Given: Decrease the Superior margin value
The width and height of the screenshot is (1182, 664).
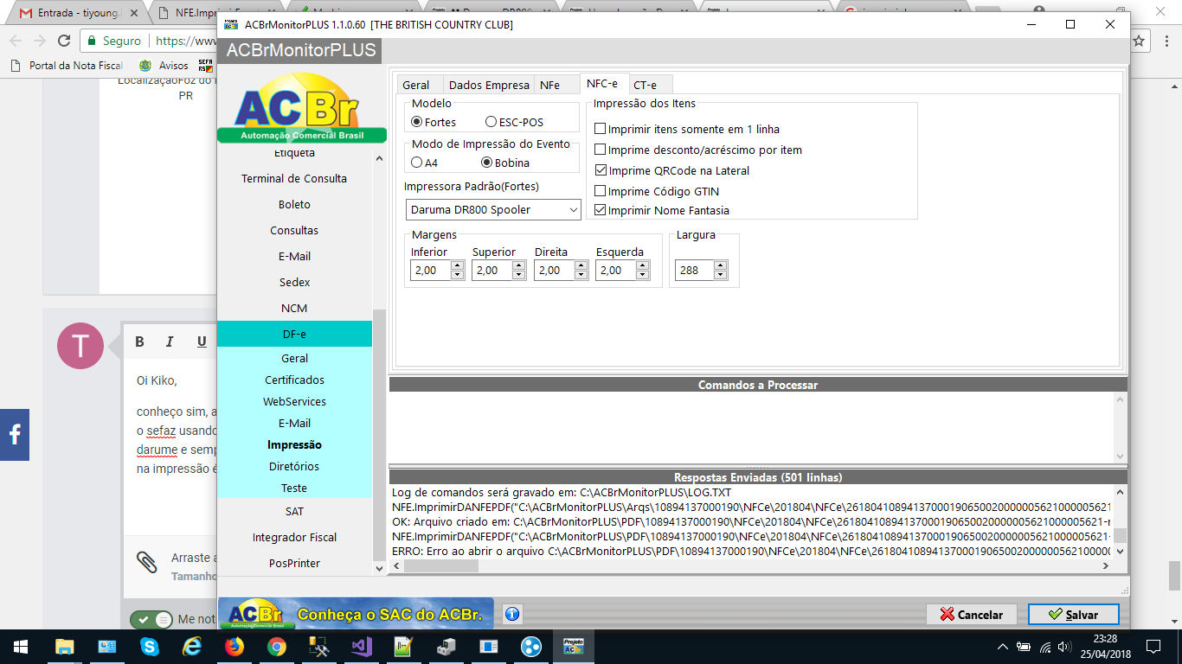Looking at the screenshot, I should pyautogui.click(x=519, y=275).
